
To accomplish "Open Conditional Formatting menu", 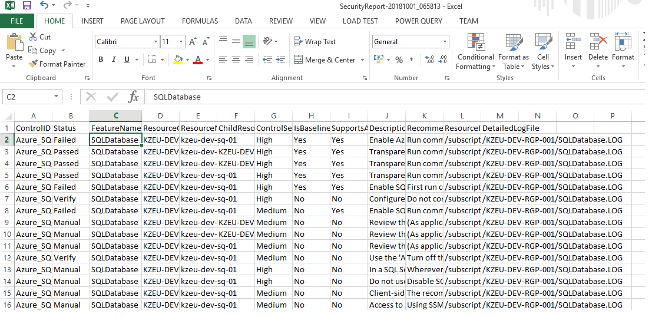I will [475, 51].
